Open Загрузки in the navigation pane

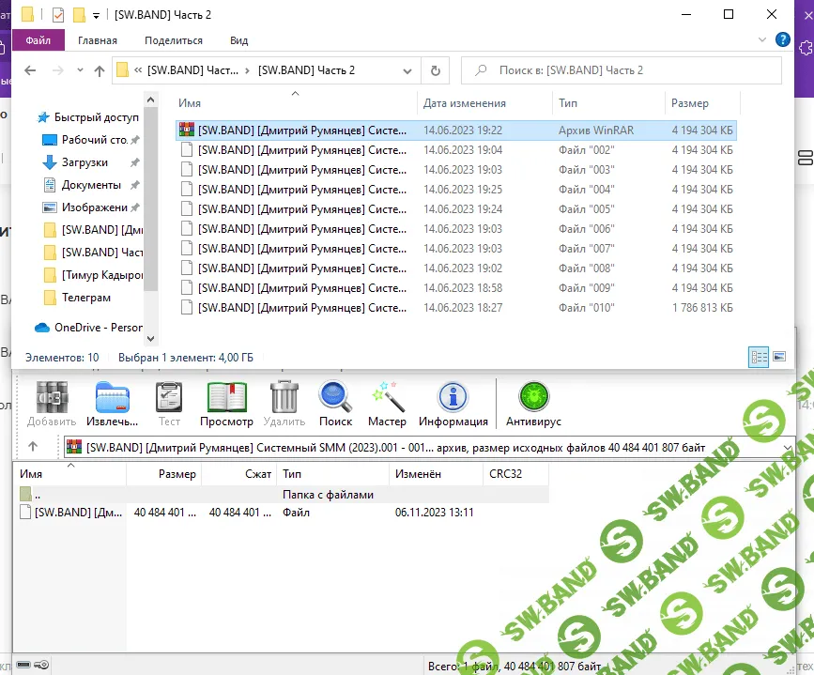(84, 162)
